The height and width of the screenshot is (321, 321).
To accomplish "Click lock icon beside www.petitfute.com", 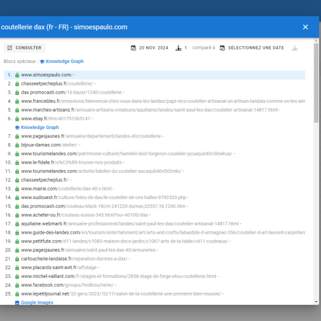I will [17, 241].
